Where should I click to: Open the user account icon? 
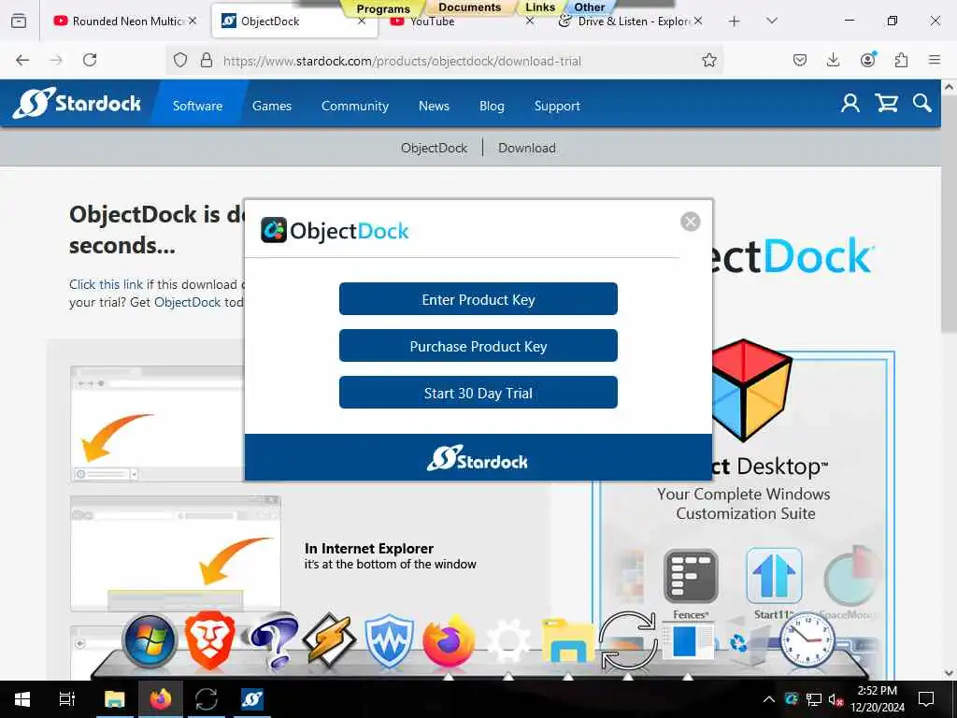pyautogui.click(x=850, y=103)
